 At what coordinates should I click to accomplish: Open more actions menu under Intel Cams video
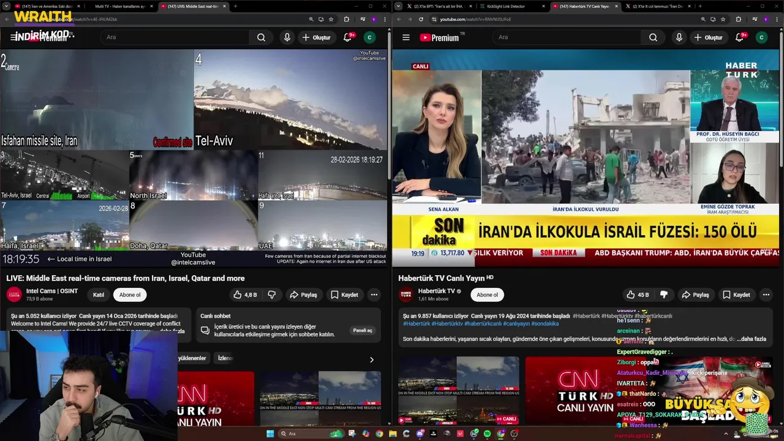374,295
